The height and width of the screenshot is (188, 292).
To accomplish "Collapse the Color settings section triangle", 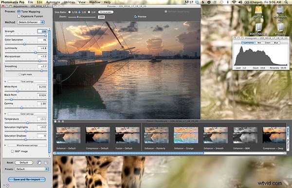I will point(5,113).
